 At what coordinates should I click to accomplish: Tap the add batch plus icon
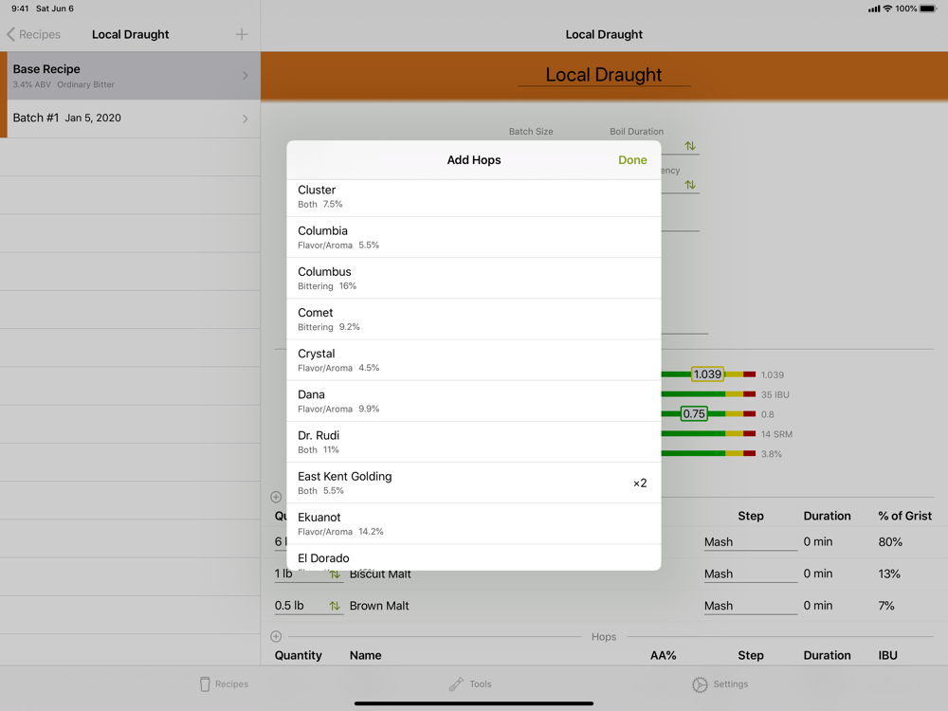pyautogui.click(x=241, y=34)
